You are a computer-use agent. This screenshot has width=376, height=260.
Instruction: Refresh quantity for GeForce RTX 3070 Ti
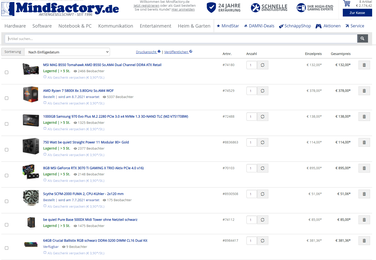[x=262, y=168]
